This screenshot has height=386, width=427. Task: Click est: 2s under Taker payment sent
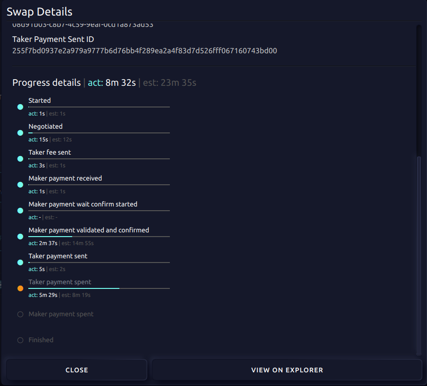click(x=57, y=269)
